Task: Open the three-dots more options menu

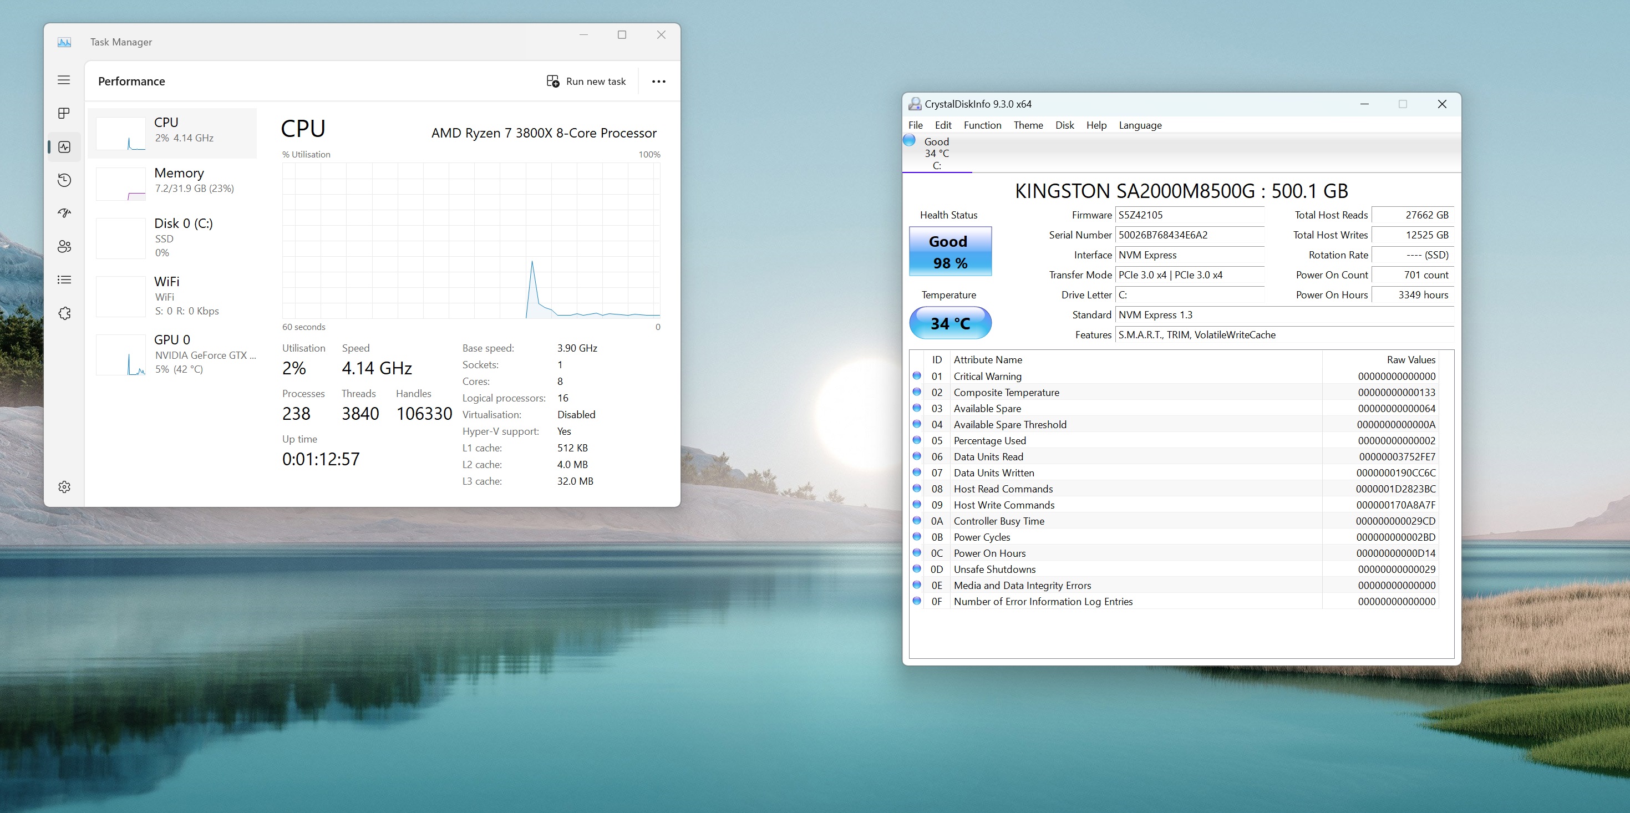Action: pyautogui.click(x=659, y=82)
